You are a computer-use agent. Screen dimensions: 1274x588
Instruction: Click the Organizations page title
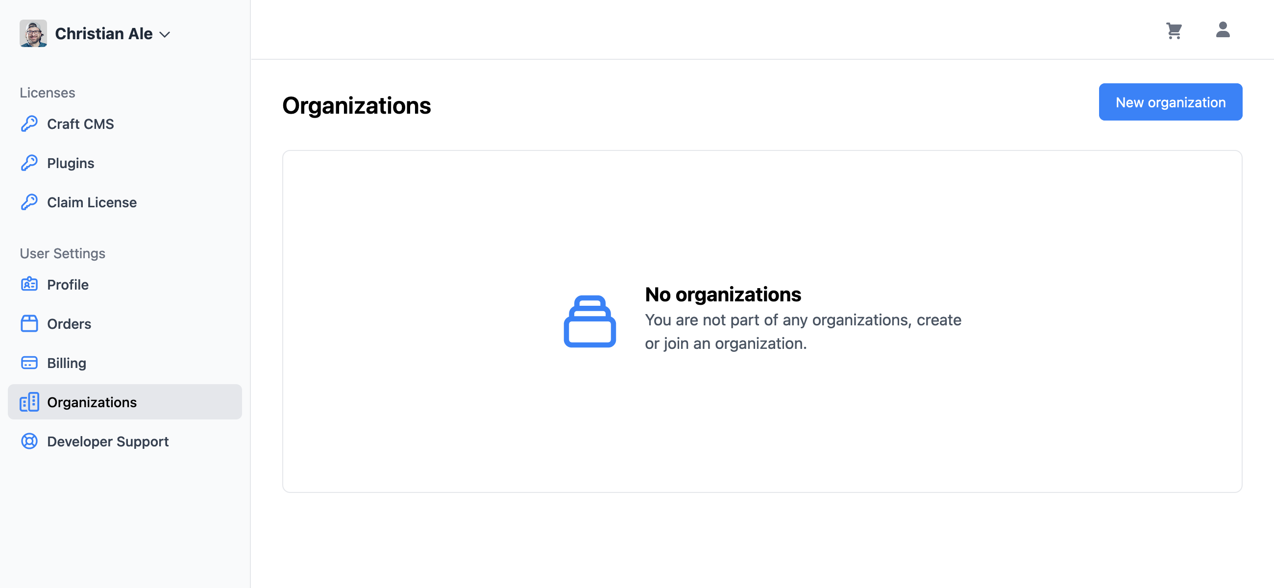pyautogui.click(x=356, y=105)
